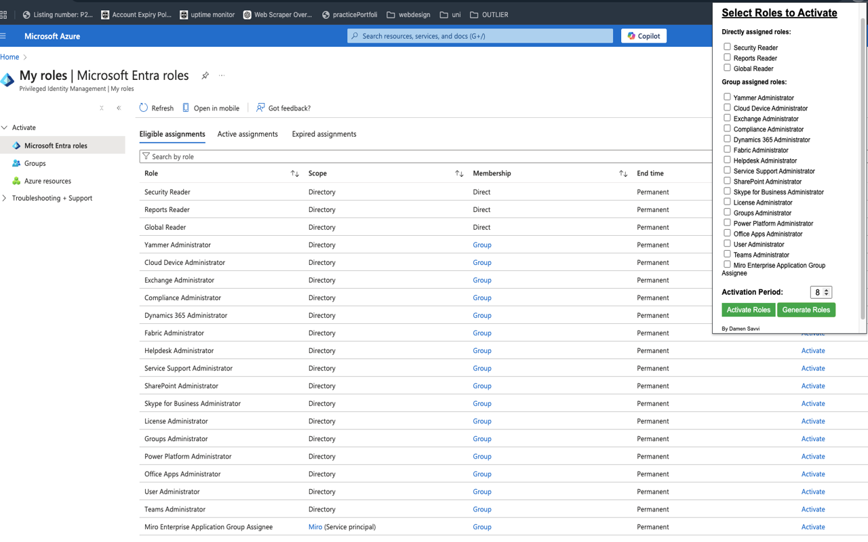Viewport: 868px width, 542px height.
Task: Expand Troubleshooting + Support section
Action: [5, 199]
